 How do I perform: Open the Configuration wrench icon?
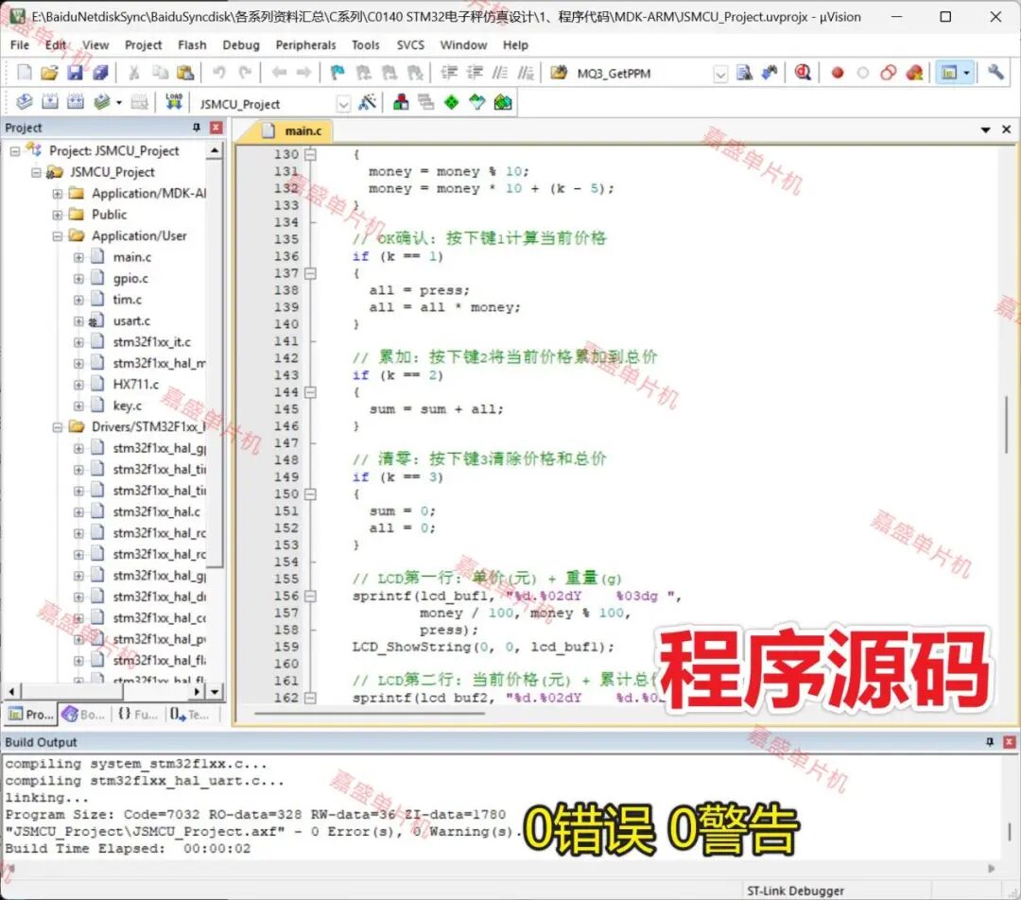point(995,72)
